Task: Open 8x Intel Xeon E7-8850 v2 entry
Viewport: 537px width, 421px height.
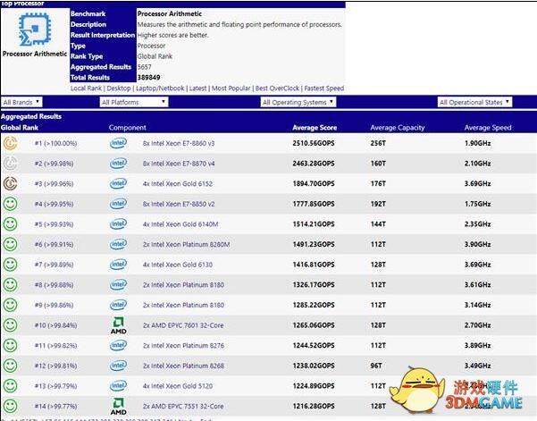Action: tap(179, 204)
